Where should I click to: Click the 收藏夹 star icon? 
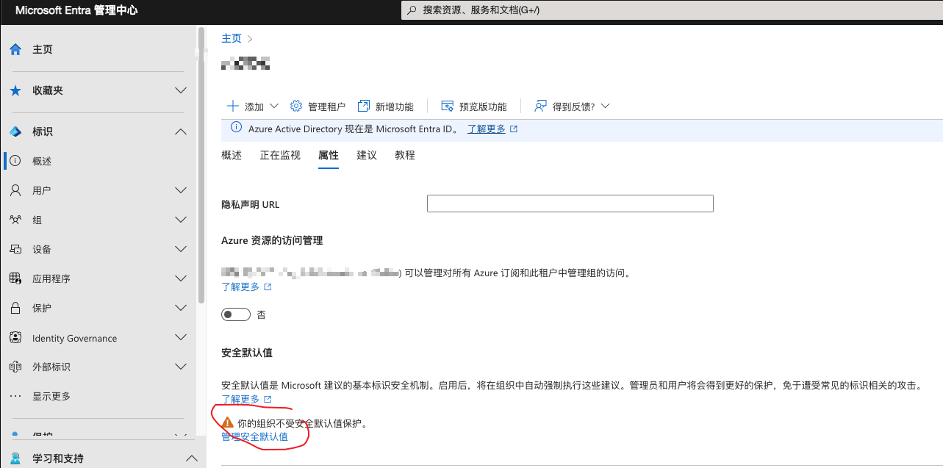click(15, 90)
